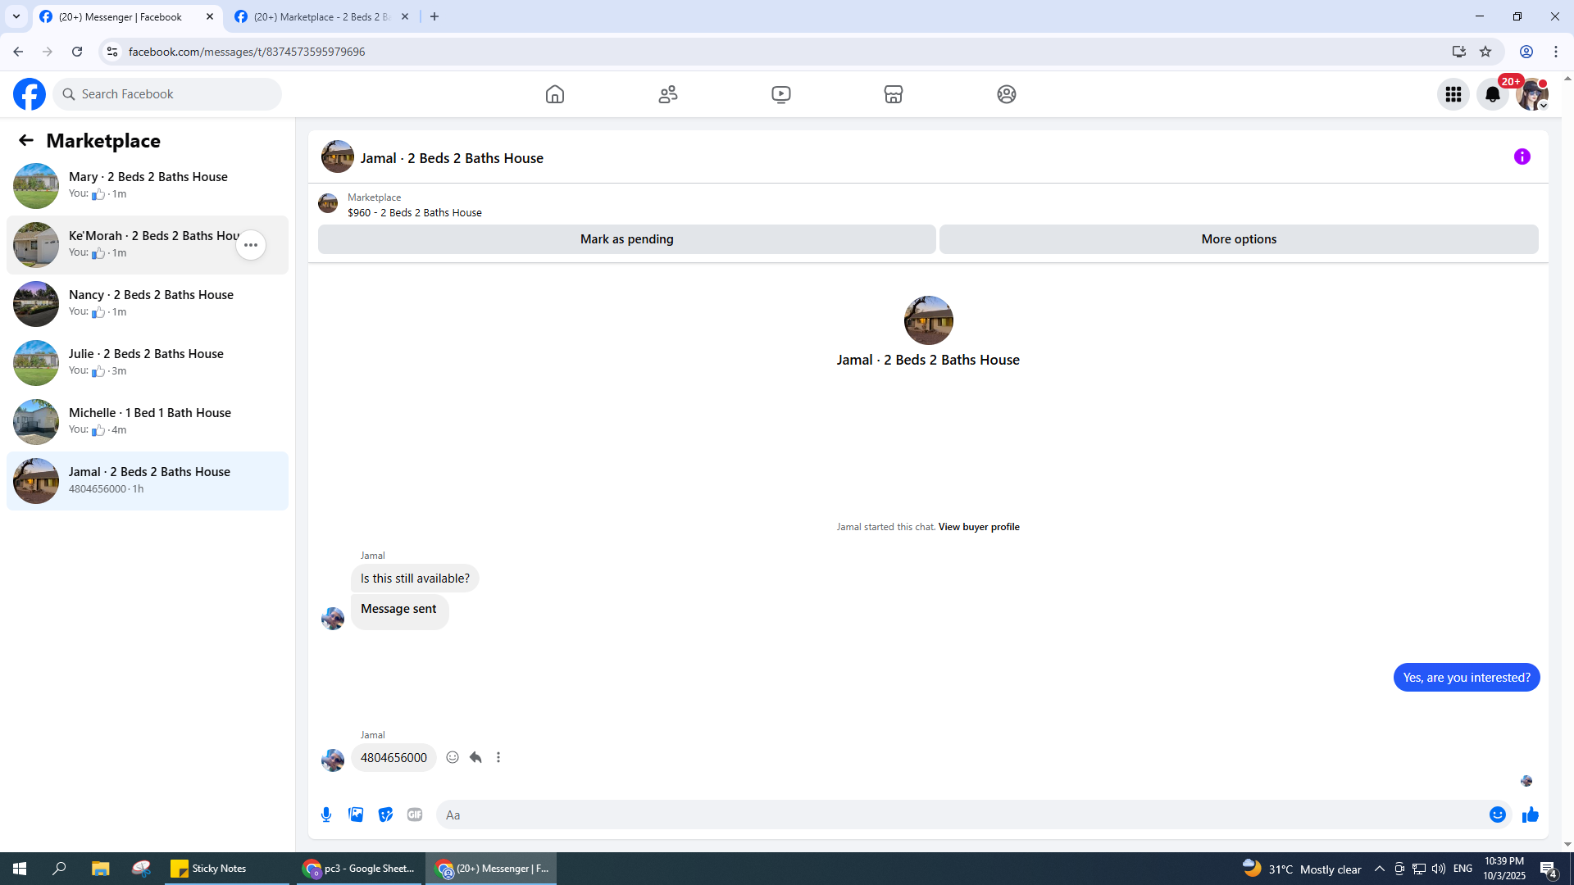Open Michelle's 1 Bed 1 Bath House chat
The height and width of the screenshot is (885, 1574).
click(x=148, y=422)
